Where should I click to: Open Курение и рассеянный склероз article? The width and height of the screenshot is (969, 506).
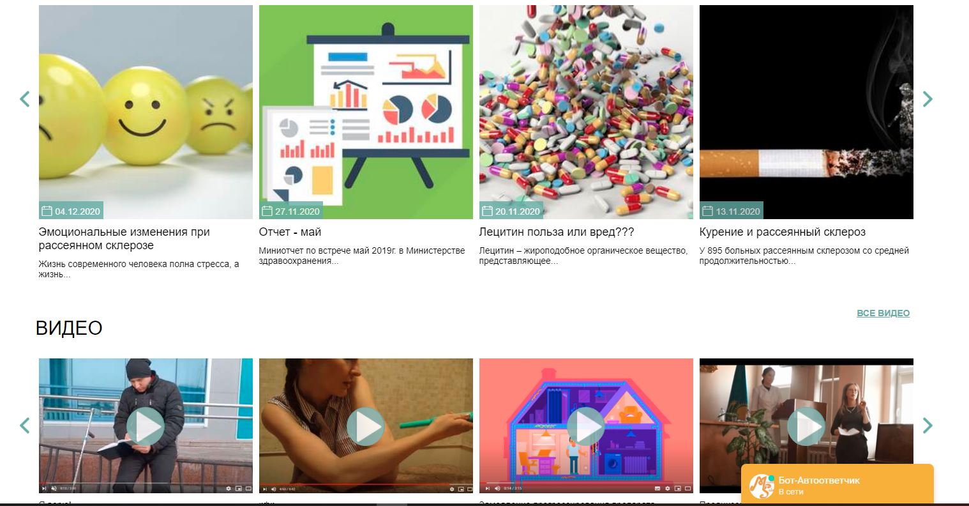tap(783, 232)
